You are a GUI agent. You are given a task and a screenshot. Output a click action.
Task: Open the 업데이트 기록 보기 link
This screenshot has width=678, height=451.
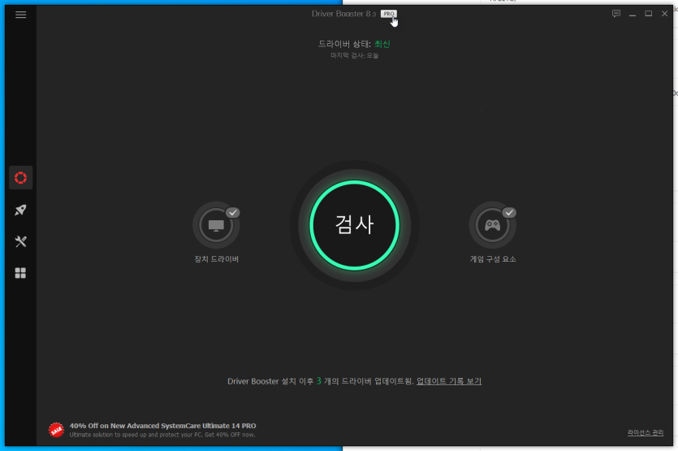click(448, 381)
